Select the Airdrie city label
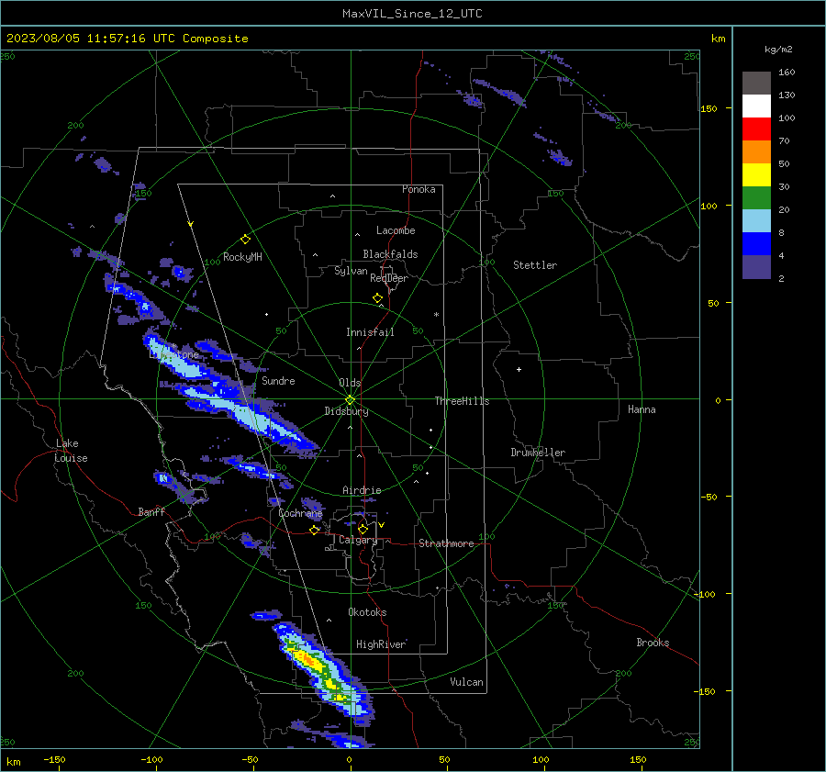The height and width of the screenshot is (772, 826). pyautogui.click(x=362, y=490)
